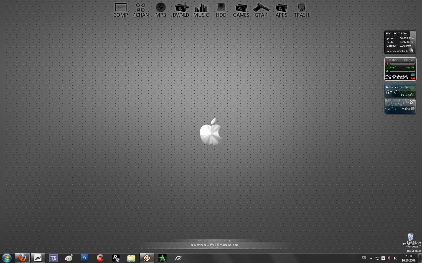Open the DE language selector
422x263 pixels.
[364, 258]
